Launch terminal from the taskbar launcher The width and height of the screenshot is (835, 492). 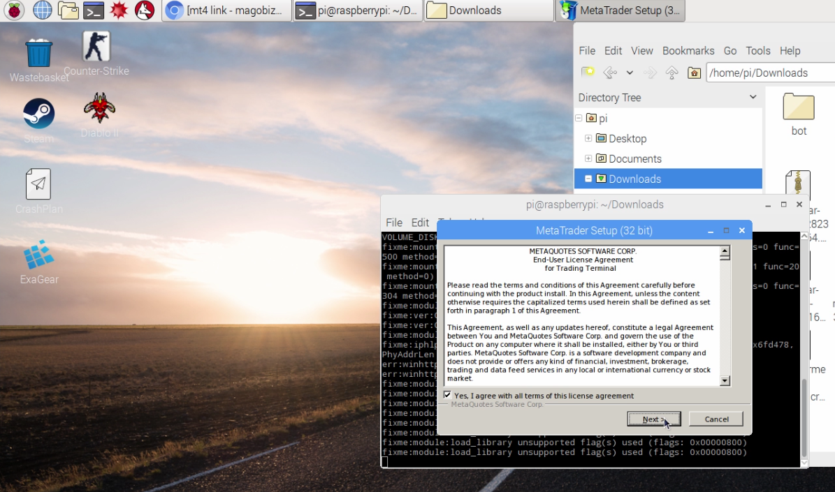coord(93,10)
